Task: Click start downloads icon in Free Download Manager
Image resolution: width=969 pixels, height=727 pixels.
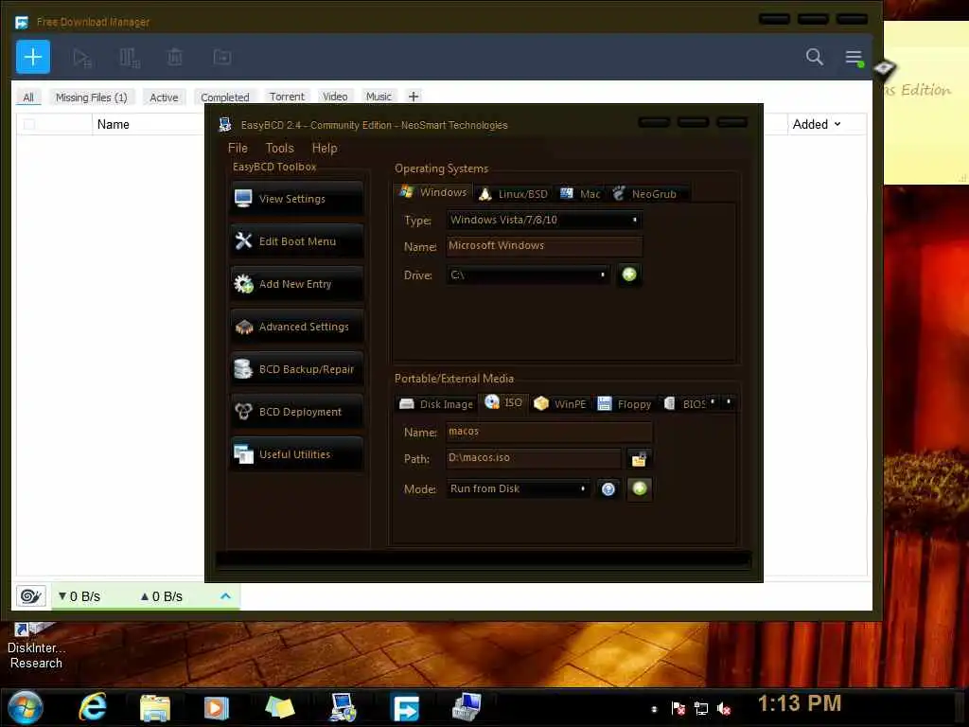Action: (x=82, y=58)
